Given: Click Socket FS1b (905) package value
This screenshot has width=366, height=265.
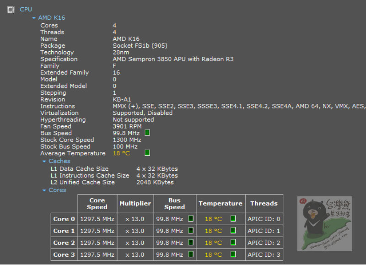Looking at the screenshot, I should (140, 46).
